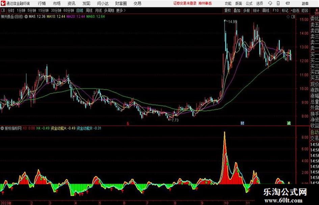Viewport: 319px width, 205px height.
Task: Toggle the left panel icon beside 分时
Action: [x=3, y=10]
